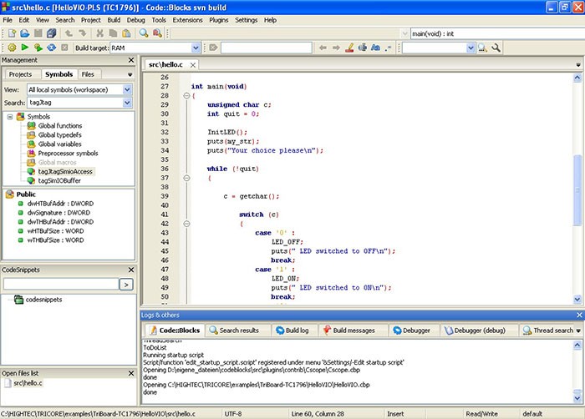Open the Build target dropdown

(x=196, y=48)
